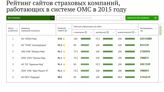Click scrollbar down arrow

click(160, 82)
